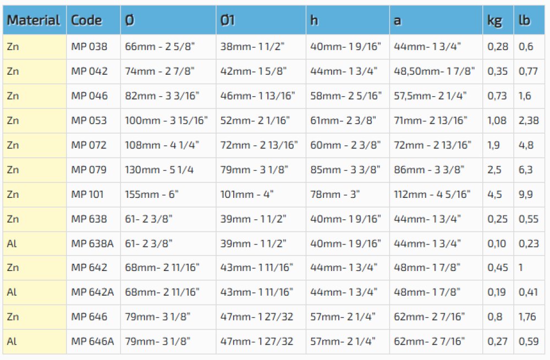
Task: Click code cell "MP 046"
Action: (x=89, y=96)
